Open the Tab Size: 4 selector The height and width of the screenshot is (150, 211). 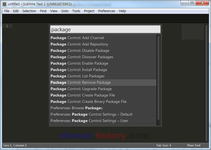tap(164, 145)
